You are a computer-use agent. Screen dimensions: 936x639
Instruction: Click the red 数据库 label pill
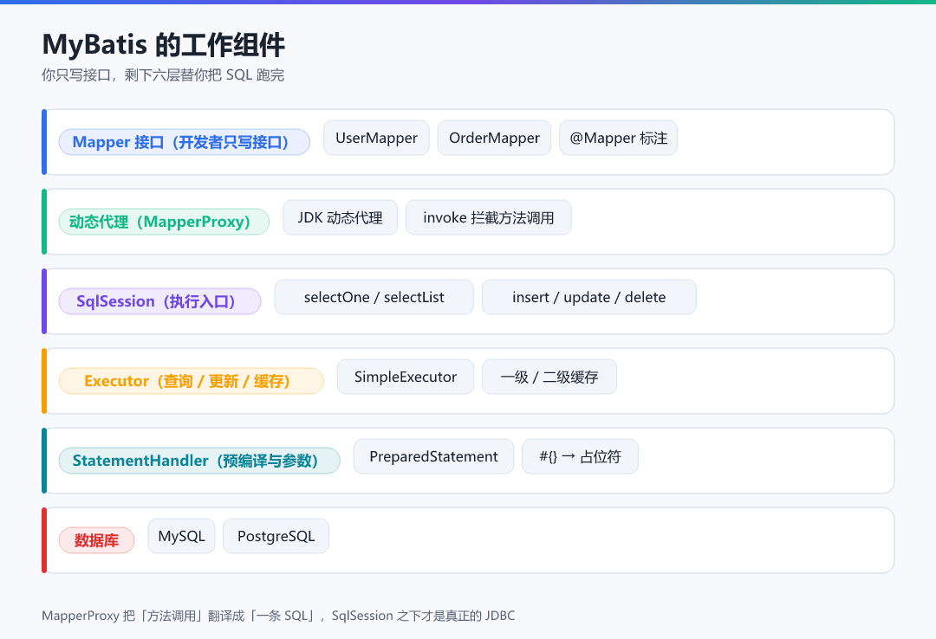(x=97, y=540)
